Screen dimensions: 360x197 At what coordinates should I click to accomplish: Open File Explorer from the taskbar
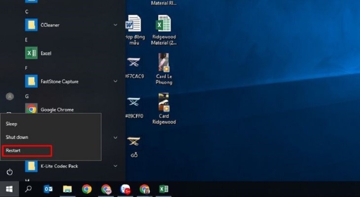[67, 189]
